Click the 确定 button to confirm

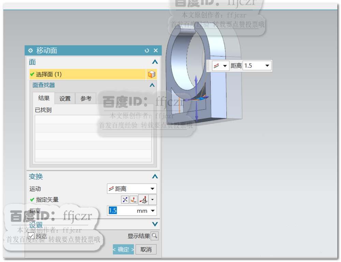(123, 249)
